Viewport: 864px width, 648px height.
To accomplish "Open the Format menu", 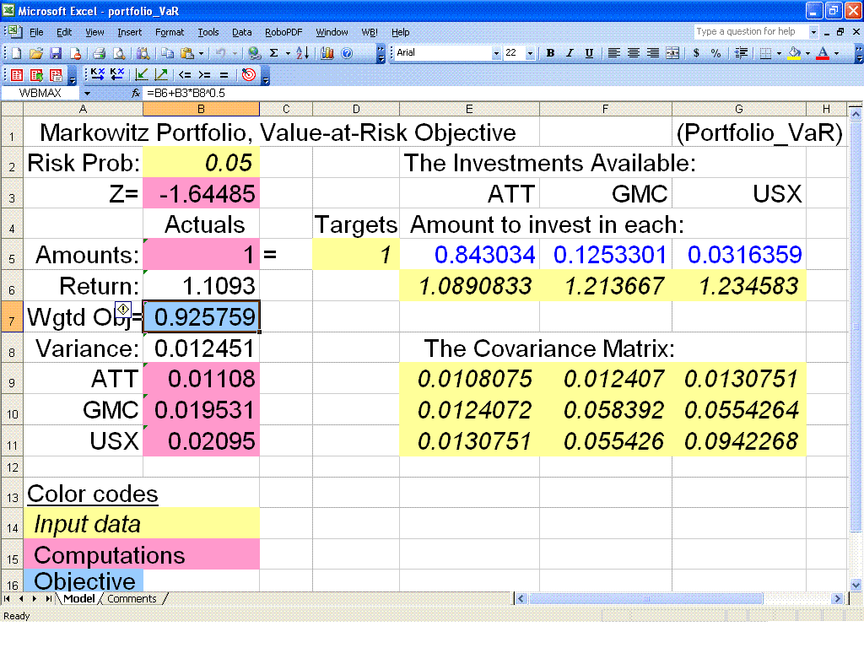I will pyautogui.click(x=170, y=32).
